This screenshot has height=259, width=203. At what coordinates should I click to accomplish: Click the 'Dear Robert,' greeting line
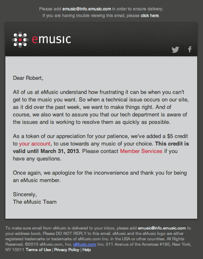28,78
